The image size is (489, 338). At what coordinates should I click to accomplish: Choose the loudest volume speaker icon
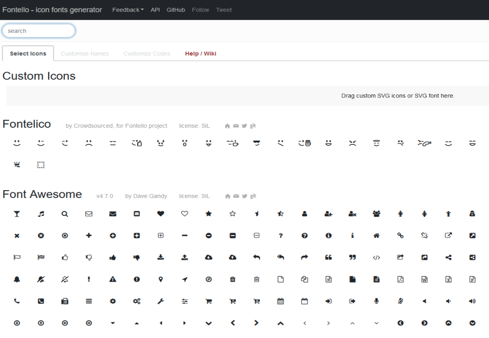click(472, 301)
